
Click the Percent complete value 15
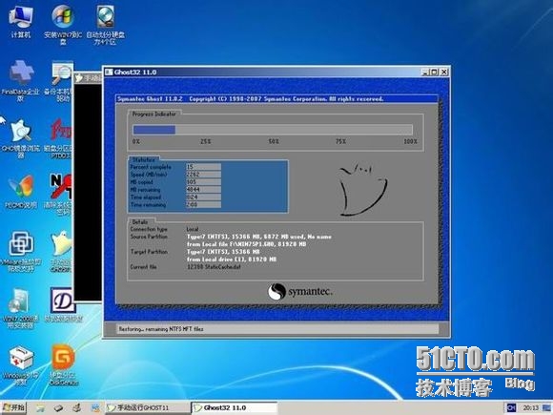click(203, 167)
